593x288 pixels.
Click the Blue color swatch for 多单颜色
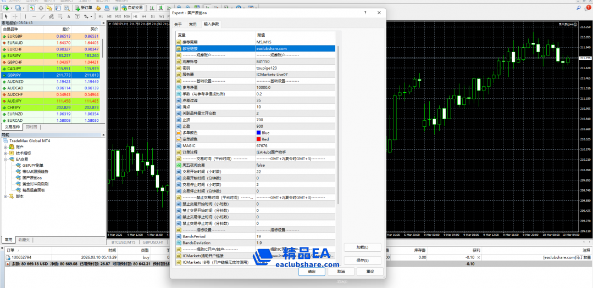click(259, 133)
